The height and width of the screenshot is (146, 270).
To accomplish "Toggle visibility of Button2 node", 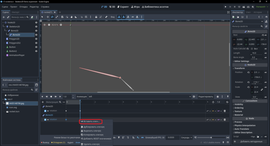I will pos(36,51).
